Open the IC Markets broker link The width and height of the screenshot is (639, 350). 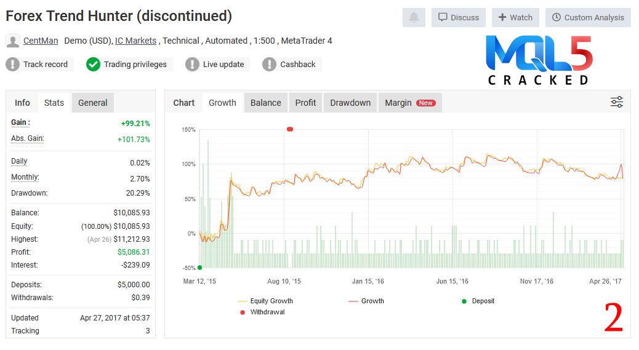point(135,41)
